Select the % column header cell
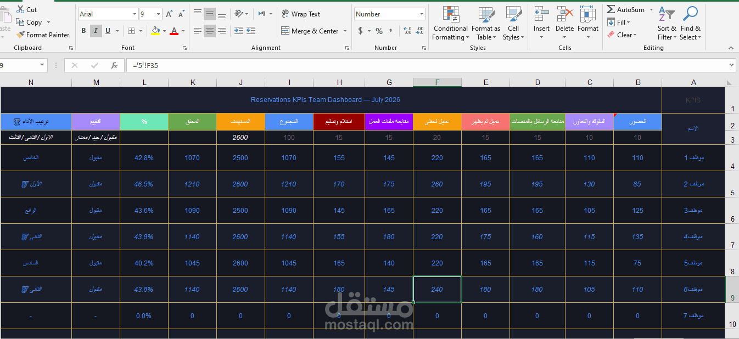The width and height of the screenshot is (739, 339). (144, 121)
